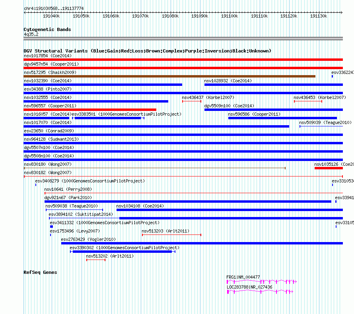Select nsv509039 (Teague2010) label

[x=325, y=122]
